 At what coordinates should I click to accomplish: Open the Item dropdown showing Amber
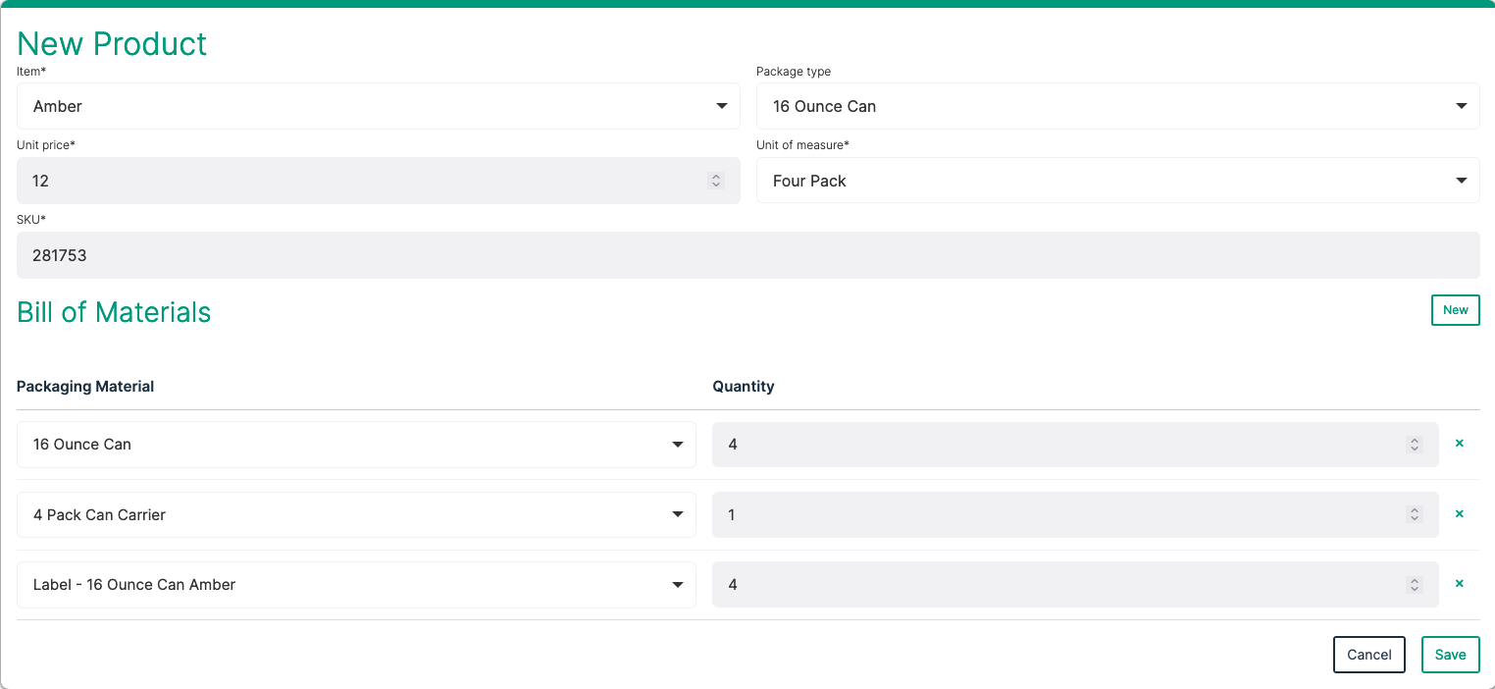click(379, 106)
